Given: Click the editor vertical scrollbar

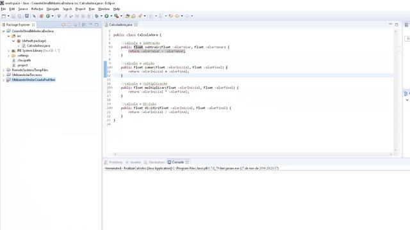Looking at the screenshot, I should 395,91.
